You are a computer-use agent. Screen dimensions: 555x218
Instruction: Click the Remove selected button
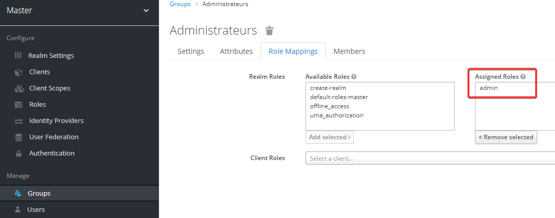pyautogui.click(x=506, y=137)
